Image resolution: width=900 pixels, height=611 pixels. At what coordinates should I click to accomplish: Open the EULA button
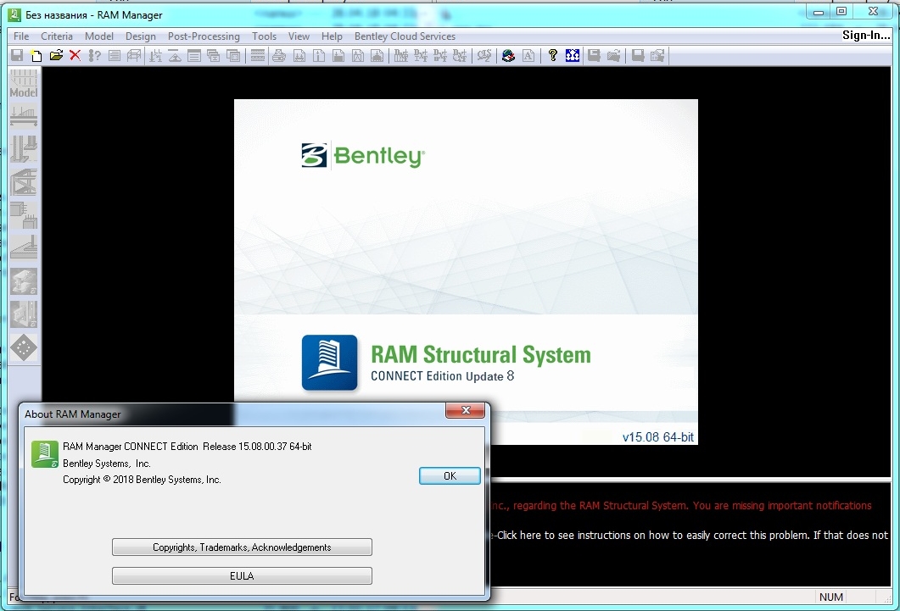click(242, 576)
